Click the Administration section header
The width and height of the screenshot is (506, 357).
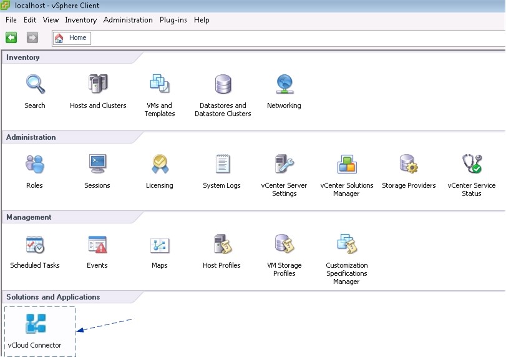31,137
